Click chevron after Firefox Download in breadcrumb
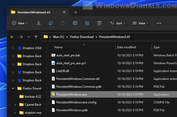 (x=96, y=37)
